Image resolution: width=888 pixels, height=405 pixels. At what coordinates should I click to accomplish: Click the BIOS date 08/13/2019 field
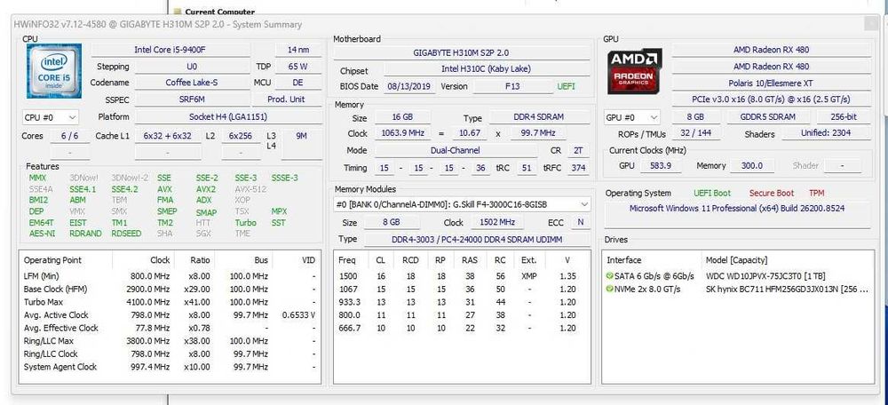click(x=410, y=87)
